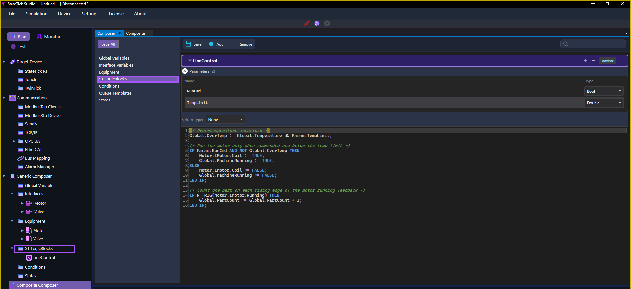631x289 pixels.
Task: Select the TwinTick folder
Action: (30, 88)
